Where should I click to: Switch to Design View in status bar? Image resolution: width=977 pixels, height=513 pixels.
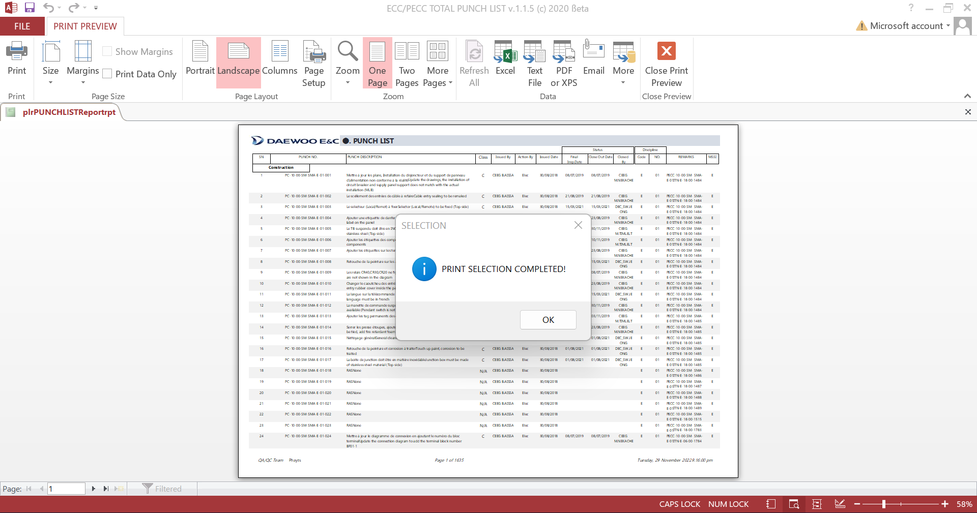(840, 504)
